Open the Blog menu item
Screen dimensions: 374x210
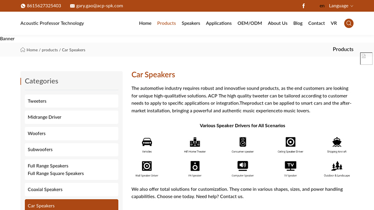pos(298,23)
